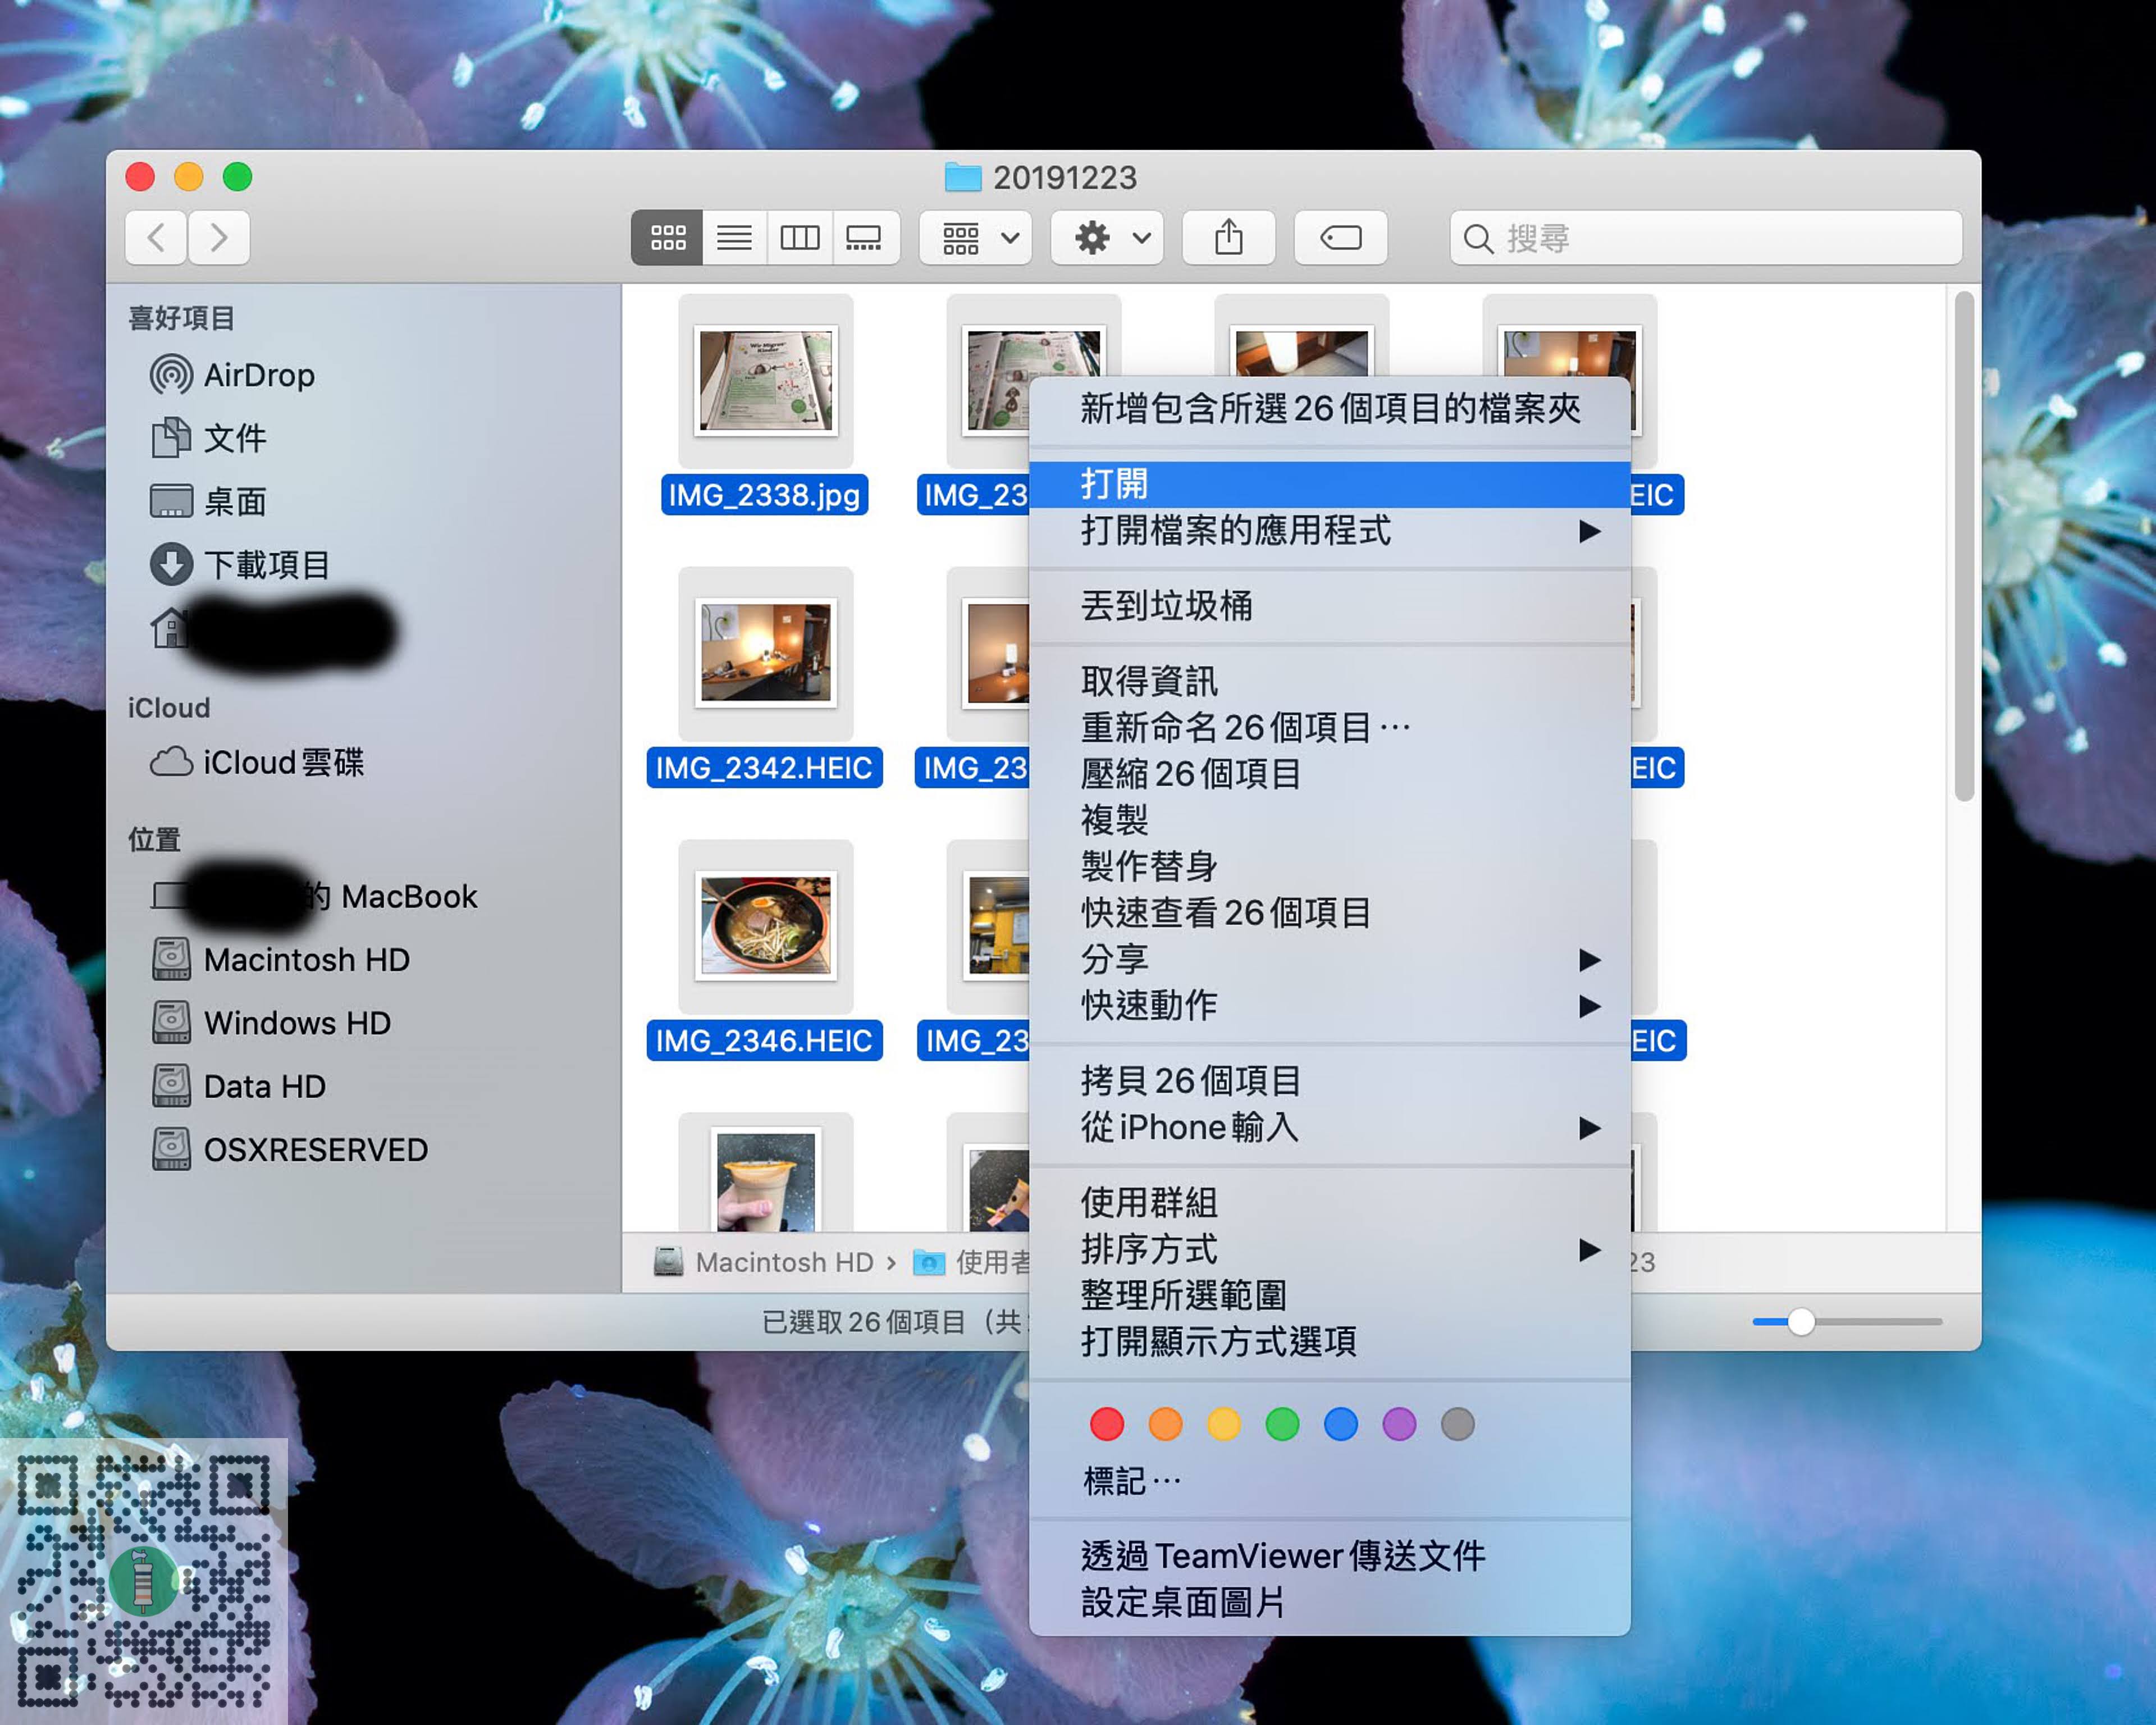Apply the red color tag
This screenshot has width=2156, height=1725.
(1107, 1423)
